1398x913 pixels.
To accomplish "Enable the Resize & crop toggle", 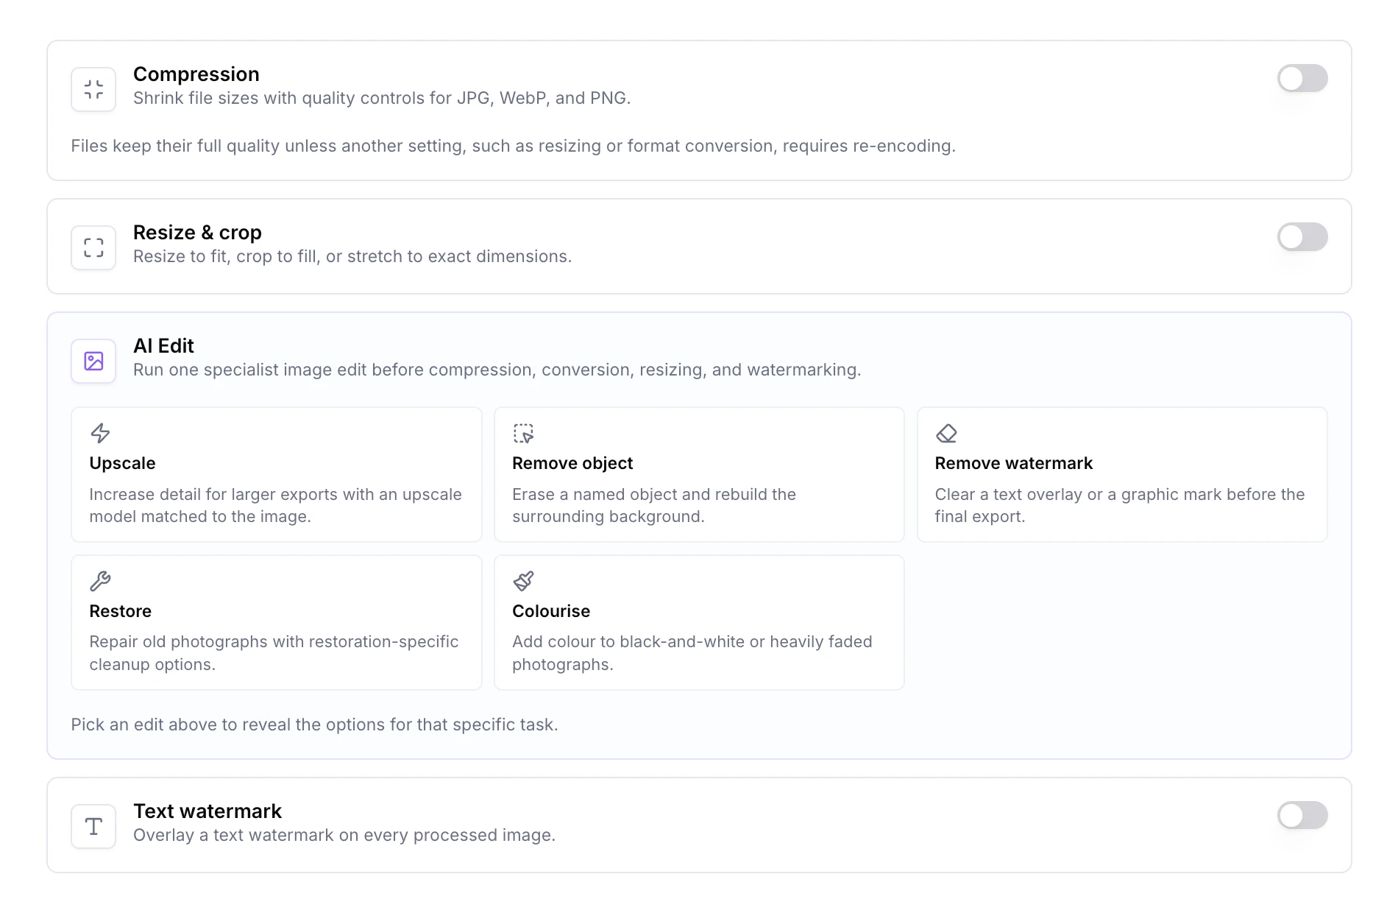I will click(1302, 237).
